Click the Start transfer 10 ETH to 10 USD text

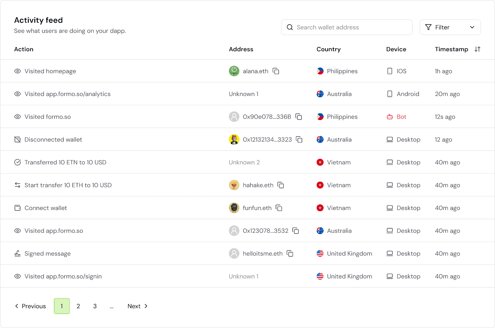point(68,185)
